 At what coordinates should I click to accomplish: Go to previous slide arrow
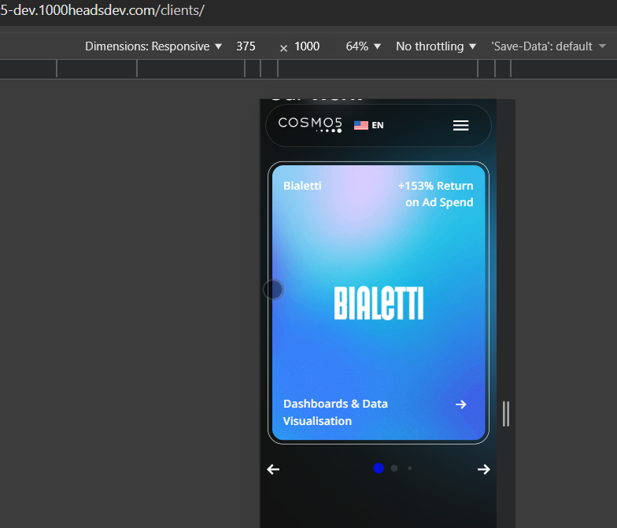point(273,469)
